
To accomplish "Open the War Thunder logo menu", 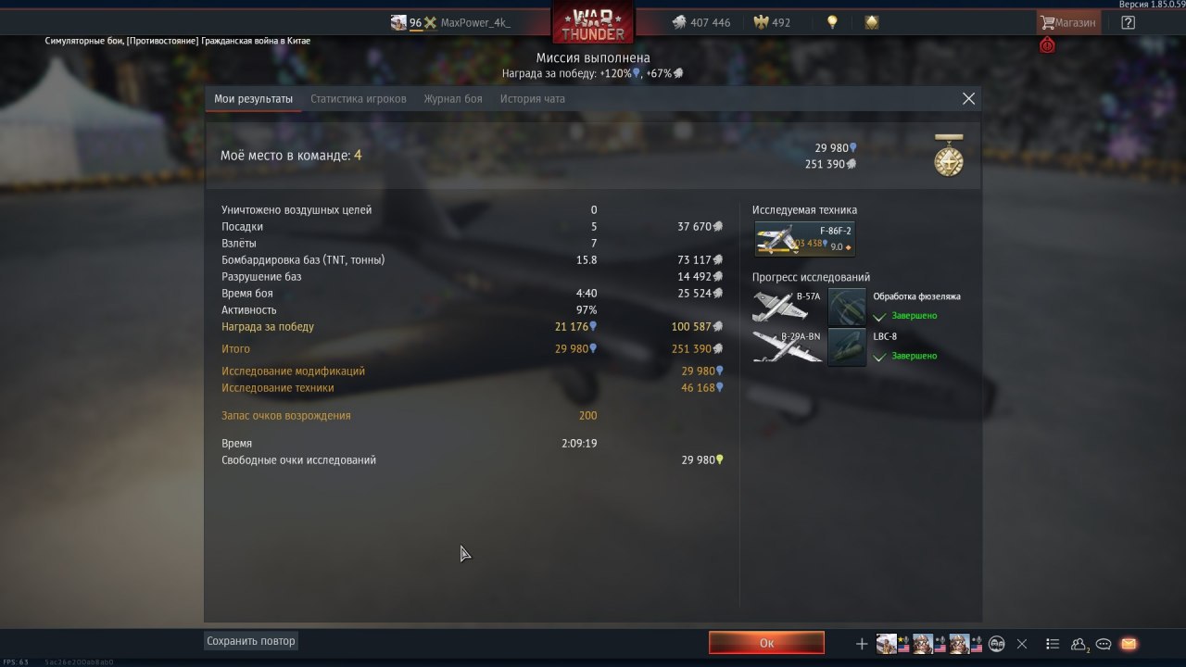I will 594,22.
